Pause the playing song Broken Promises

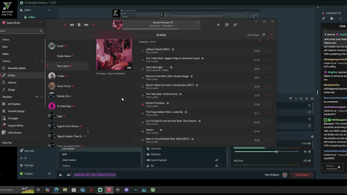tap(79, 25)
